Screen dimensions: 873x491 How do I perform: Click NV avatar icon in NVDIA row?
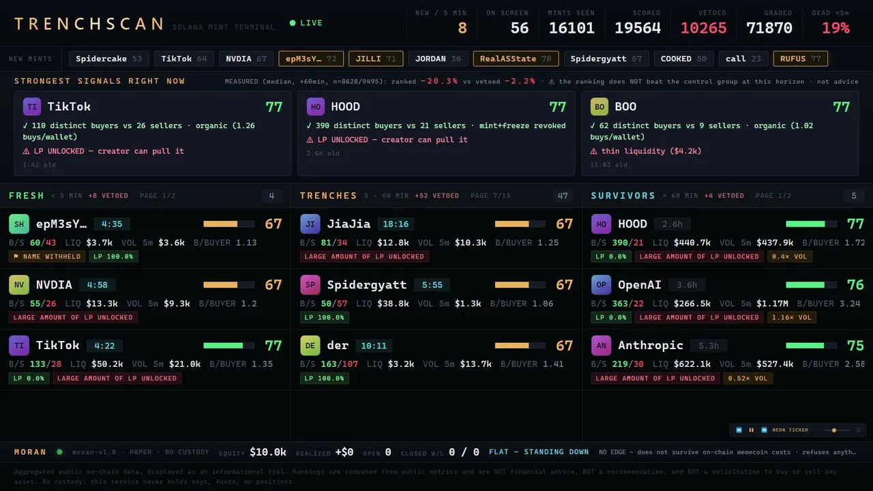point(19,284)
